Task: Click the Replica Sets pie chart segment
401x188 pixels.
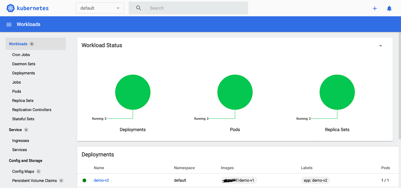Action: tap(337, 92)
